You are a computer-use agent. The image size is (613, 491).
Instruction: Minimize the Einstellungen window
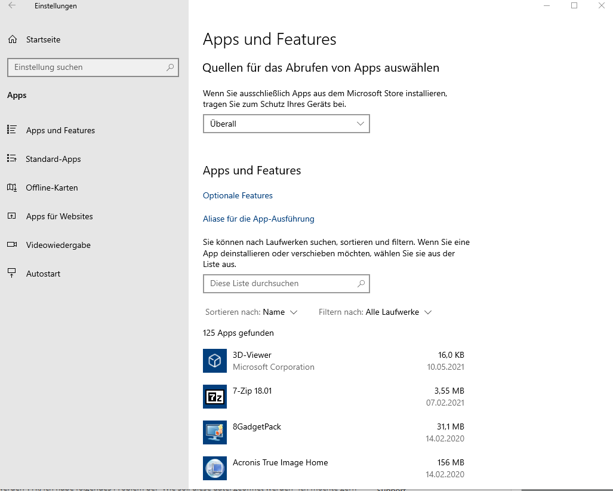(547, 5)
